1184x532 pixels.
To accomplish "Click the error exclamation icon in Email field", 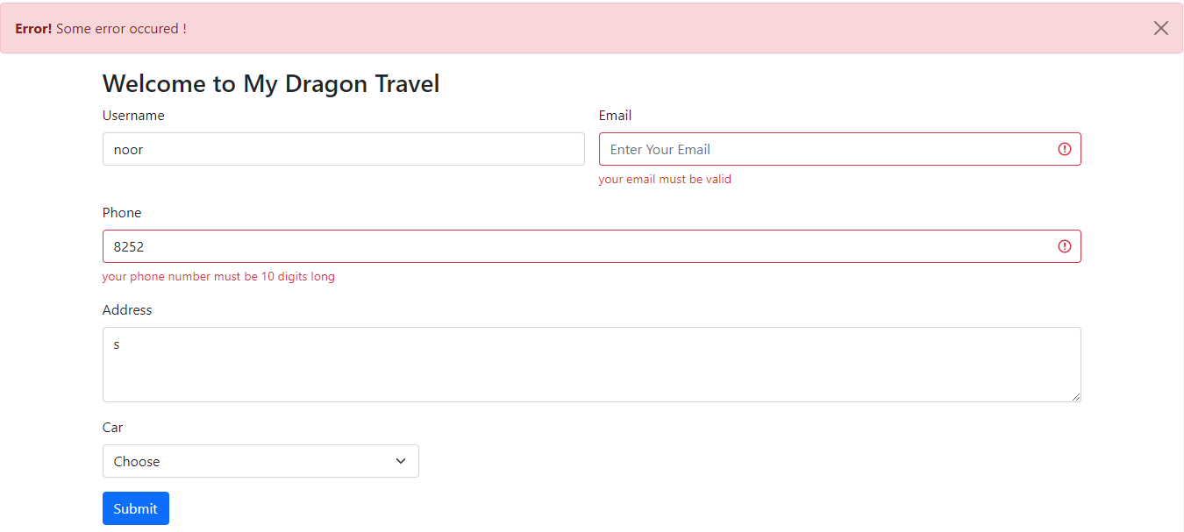I will coord(1064,149).
